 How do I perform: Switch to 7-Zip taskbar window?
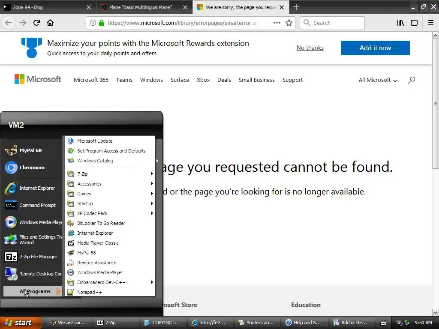tap(115, 323)
